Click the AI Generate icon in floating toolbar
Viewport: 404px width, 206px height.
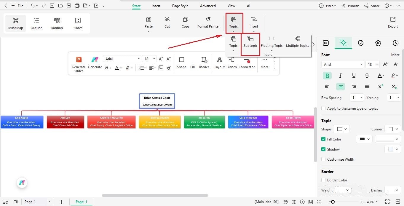[95, 60]
